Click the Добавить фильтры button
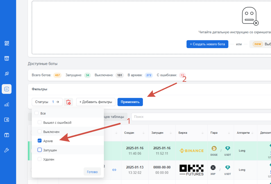This screenshot has width=271, height=184. [x=96, y=102]
